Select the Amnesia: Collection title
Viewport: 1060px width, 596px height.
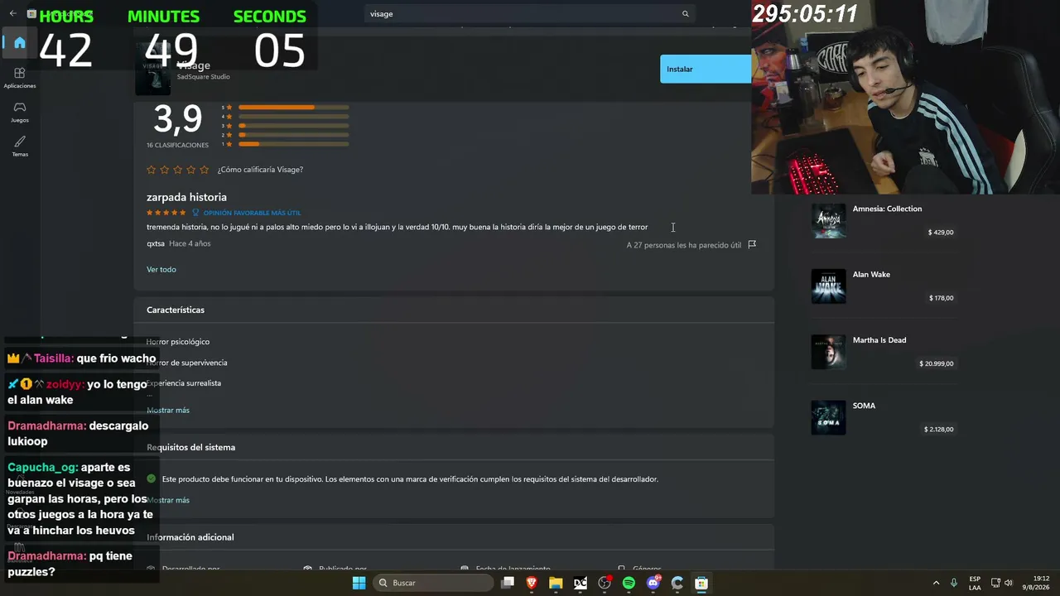click(x=887, y=209)
